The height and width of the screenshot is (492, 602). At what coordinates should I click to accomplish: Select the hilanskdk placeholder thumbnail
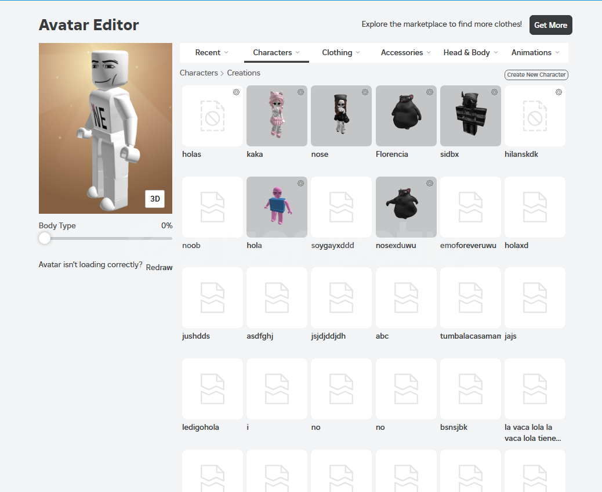pyautogui.click(x=535, y=116)
